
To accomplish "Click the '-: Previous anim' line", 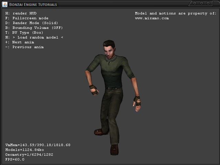I will coord(24,47).
